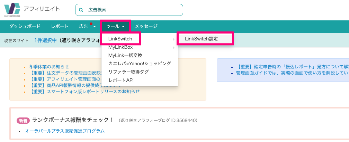Expand the 広告 dropdown arrow
The height and width of the screenshot is (142, 349).
click(95, 27)
